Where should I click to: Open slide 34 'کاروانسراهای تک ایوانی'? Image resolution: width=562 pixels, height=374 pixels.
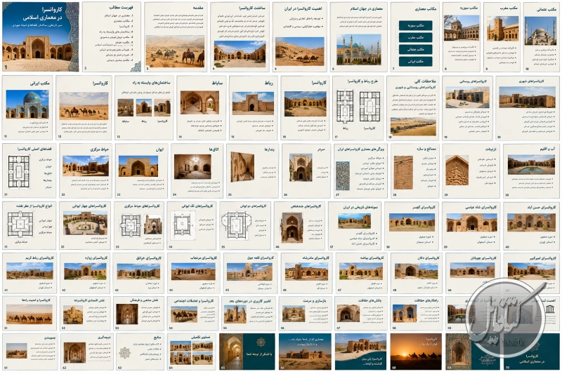(191, 225)
